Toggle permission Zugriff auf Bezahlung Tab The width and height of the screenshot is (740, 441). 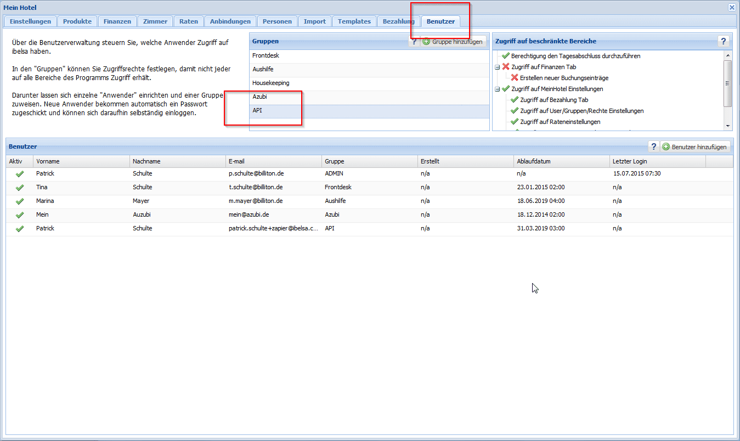tap(515, 100)
